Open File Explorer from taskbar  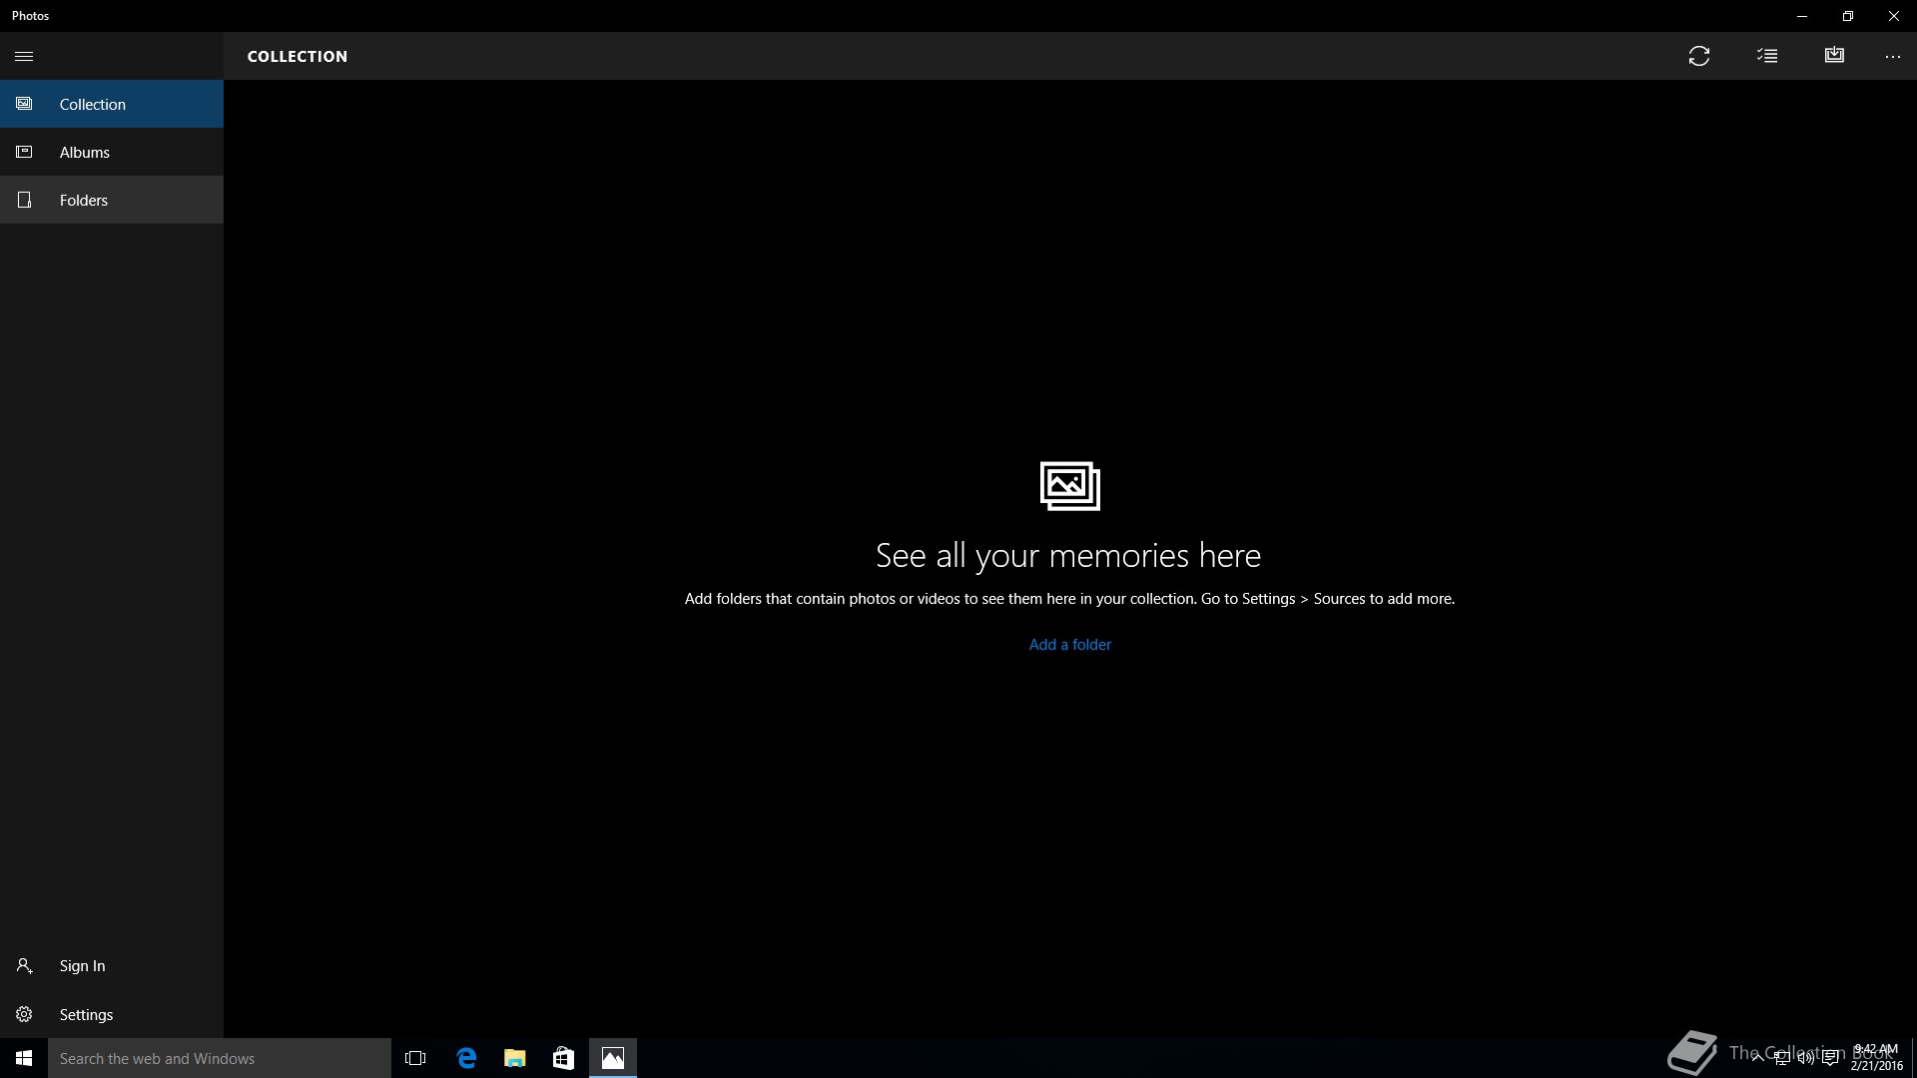click(x=514, y=1058)
